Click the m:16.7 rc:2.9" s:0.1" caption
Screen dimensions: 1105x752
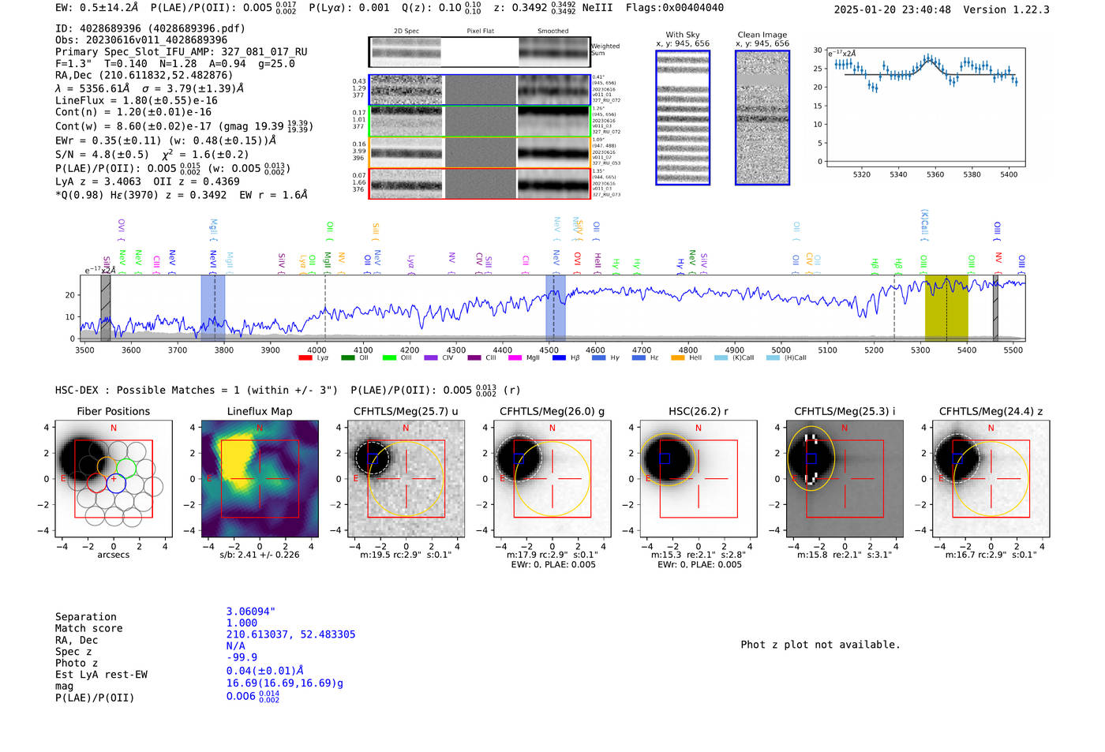coord(991,555)
